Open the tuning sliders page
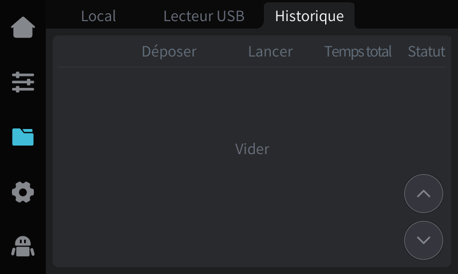 [x=23, y=82]
